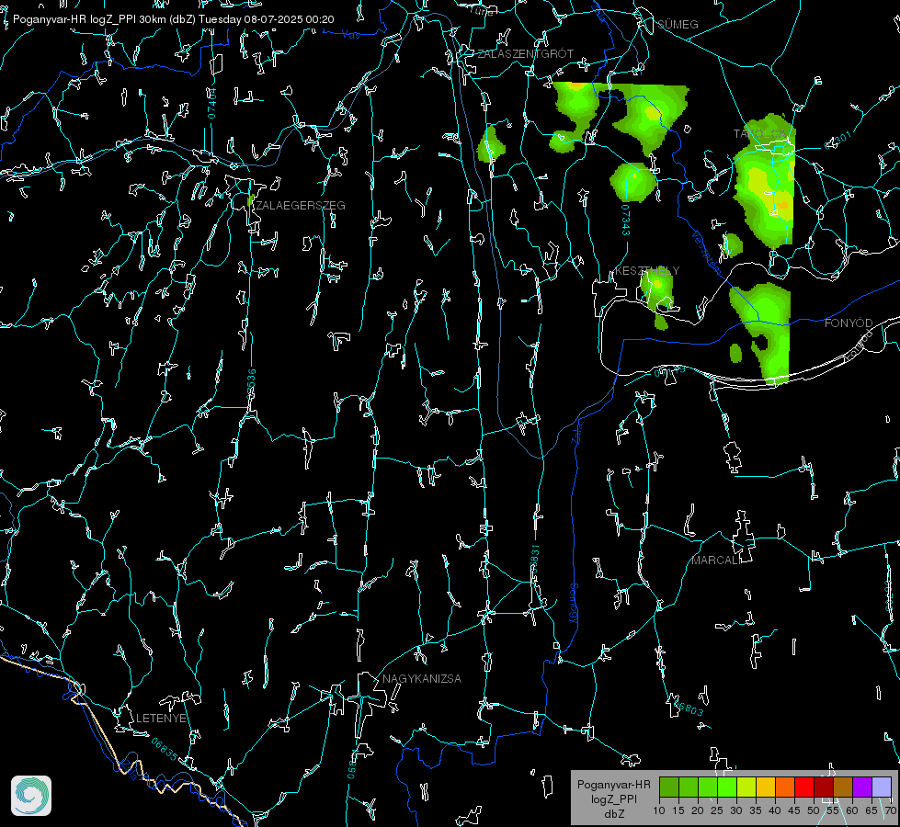
Task: Select the 15-20 dBZ green swatch
Action: (689, 787)
